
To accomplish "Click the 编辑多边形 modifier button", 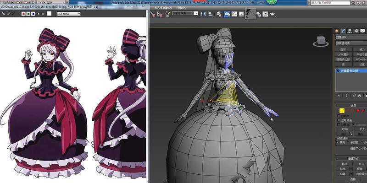I will click(x=343, y=59).
